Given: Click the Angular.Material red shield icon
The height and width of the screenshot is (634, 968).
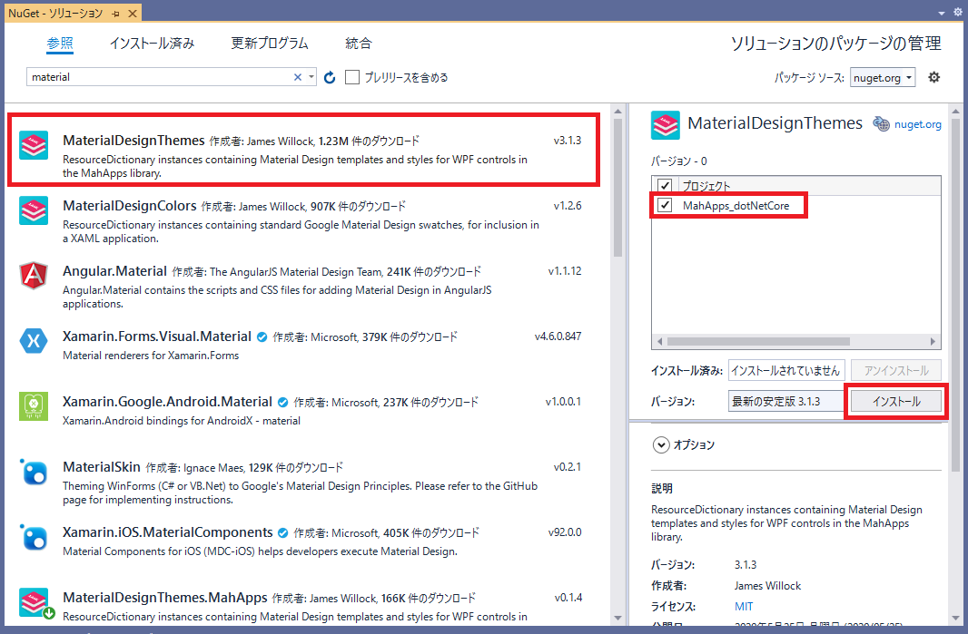Looking at the screenshot, I should [x=34, y=276].
